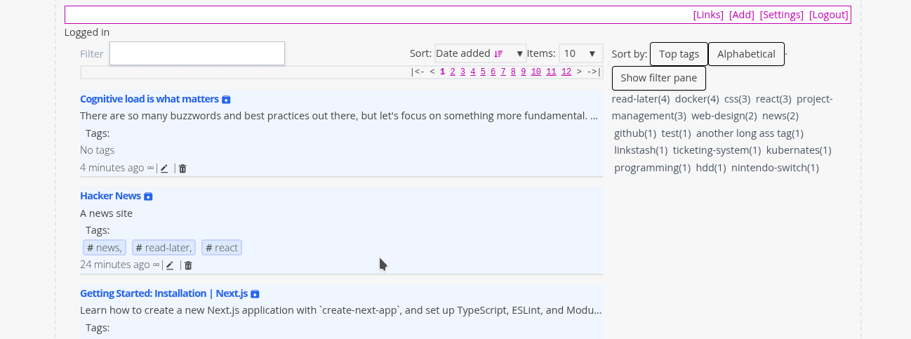The width and height of the screenshot is (911, 339).
Task: Delete the Cognitive load bookmark via trash icon
Action: 182,168
